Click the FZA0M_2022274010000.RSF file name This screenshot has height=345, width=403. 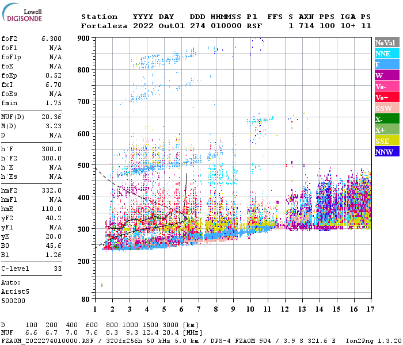[47, 340]
